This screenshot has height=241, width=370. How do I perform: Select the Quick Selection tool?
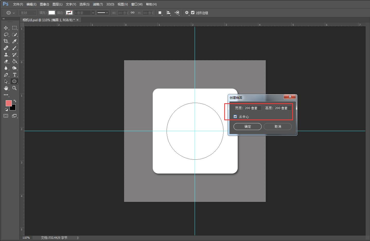[14, 35]
